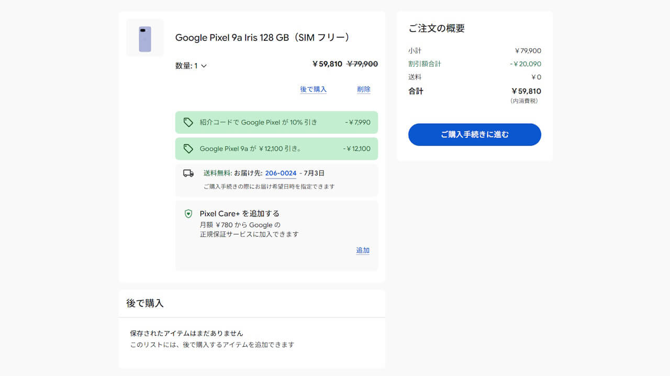Click the Pixel 9a Iris product thumbnail
This screenshot has height=376, width=670.
click(145, 38)
